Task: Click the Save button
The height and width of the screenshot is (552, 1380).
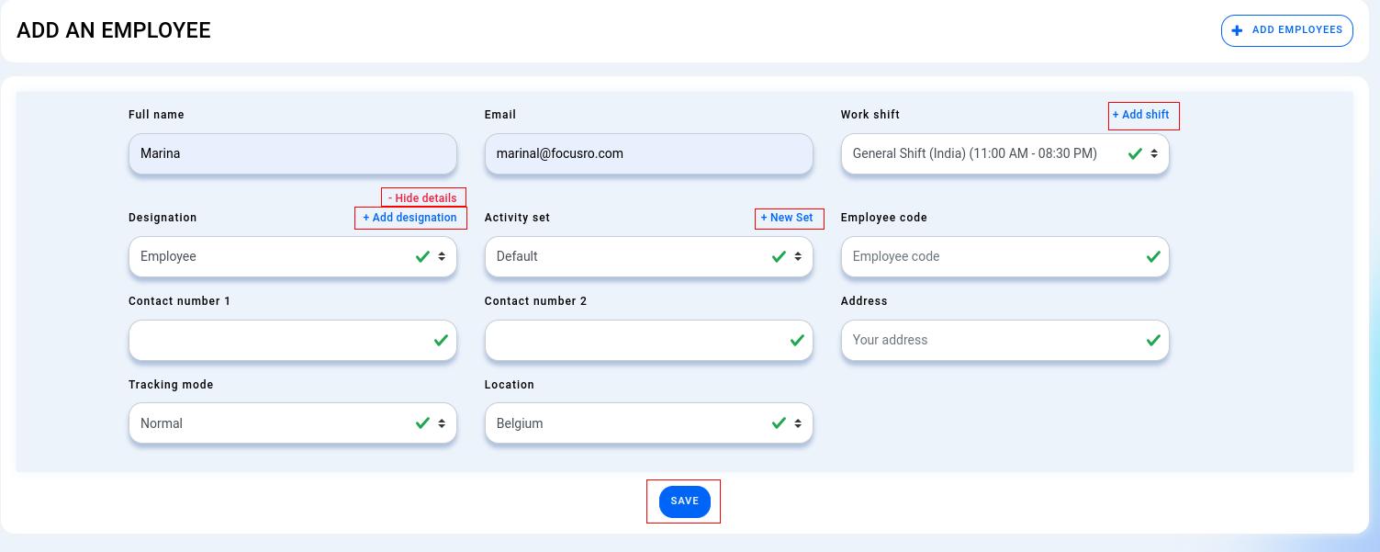Action: coord(684,501)
